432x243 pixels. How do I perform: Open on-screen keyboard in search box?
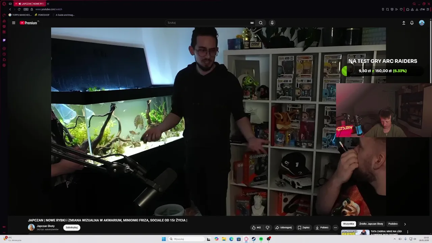point(252,23)
